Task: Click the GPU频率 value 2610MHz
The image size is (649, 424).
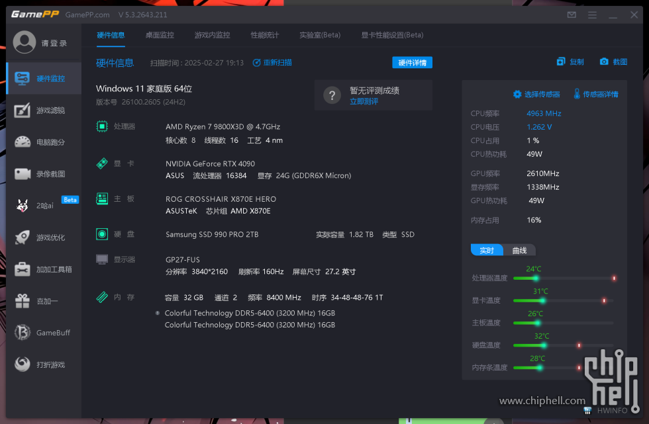Action: pyautogui.click(x=542, y=173)
